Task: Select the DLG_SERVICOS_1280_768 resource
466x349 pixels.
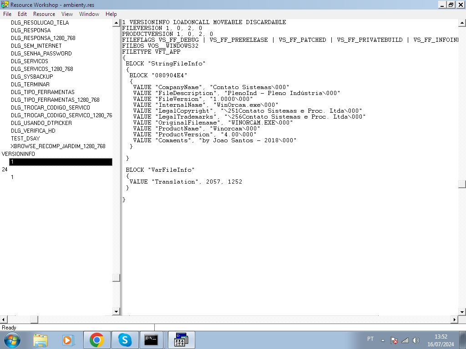Action: tap(42, 69)
